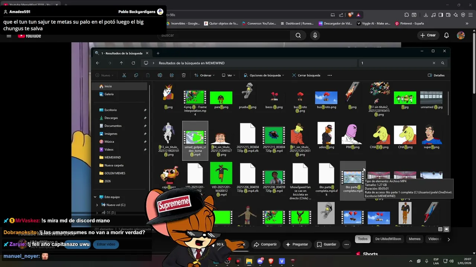This screenshot has height=267, width=476.
Task: Copy the selected file in Explorer
Action: pyautogui.click(x=136, y=75)
